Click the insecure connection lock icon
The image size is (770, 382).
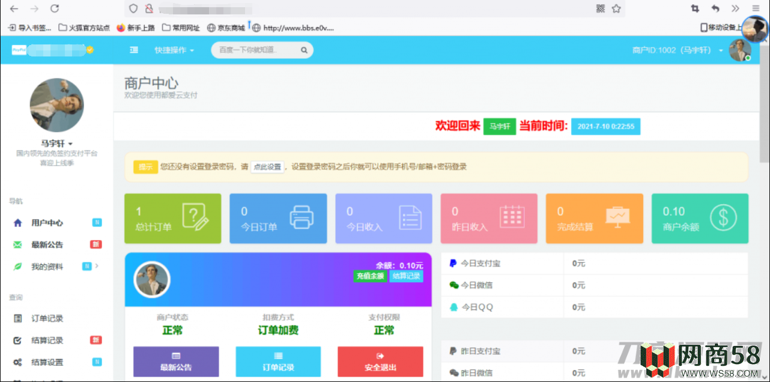[148, 8]
